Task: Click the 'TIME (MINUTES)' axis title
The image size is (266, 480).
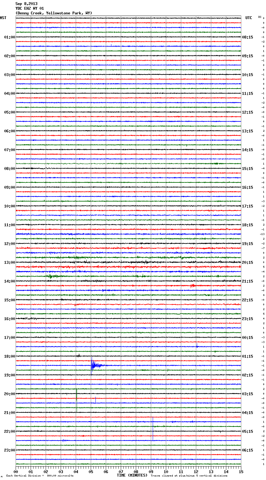Action: (x=132, y=475)
